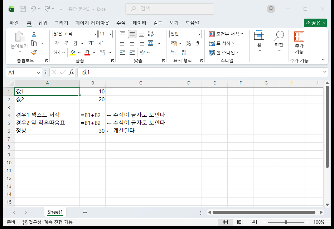This screenshot has width=334, height=229.
Task: Open the 데이터 Data tab
Action: [x=140, y=23]
